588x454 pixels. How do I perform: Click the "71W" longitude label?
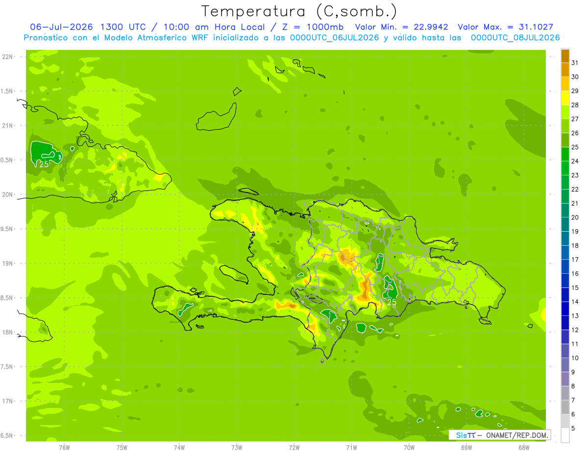click(x=351, y=447)
